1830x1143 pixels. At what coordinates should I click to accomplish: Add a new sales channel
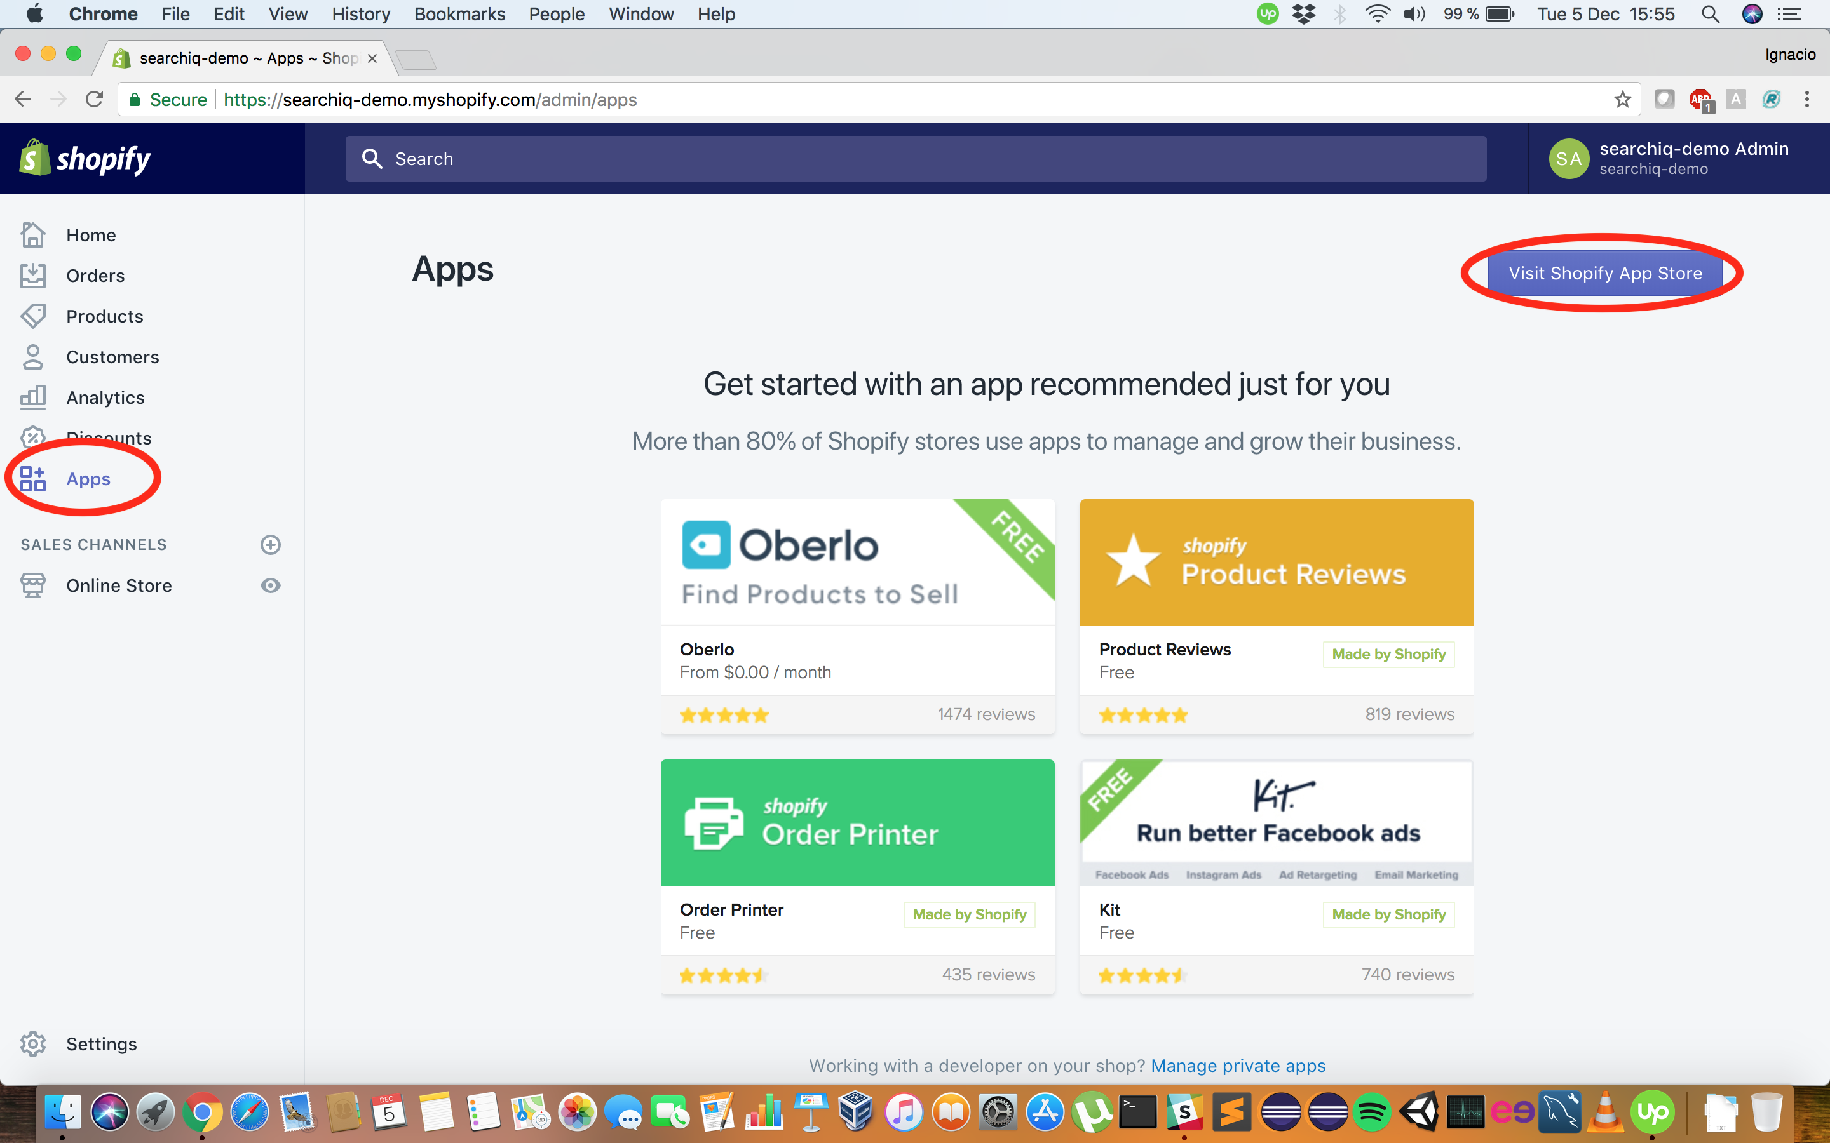tap(270, 544)
